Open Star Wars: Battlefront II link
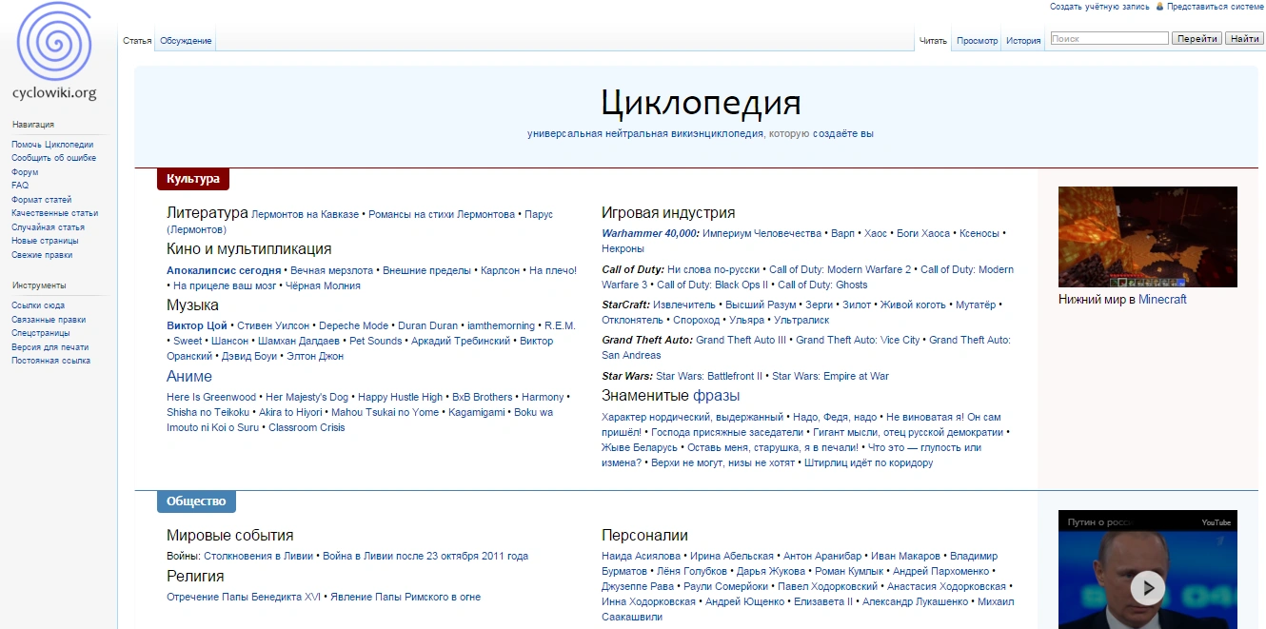The width and height of the screenshot is (1266, 629). click(x=709, y=377)
